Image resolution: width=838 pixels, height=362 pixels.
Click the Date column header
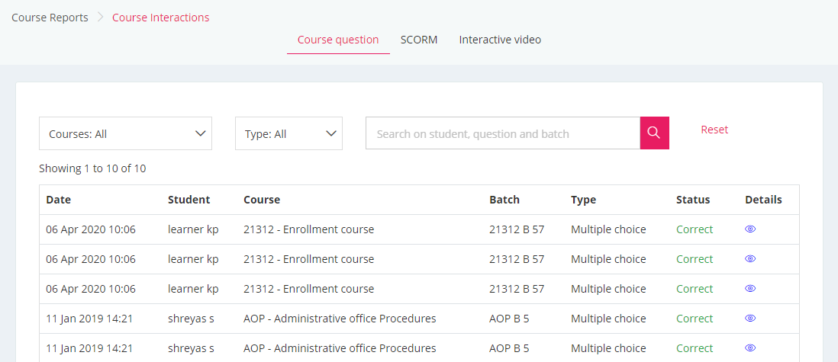pos(58,200)
